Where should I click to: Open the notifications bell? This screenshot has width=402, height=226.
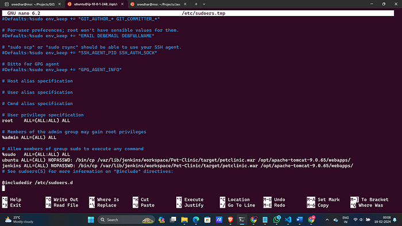click(x=395, y=220)
